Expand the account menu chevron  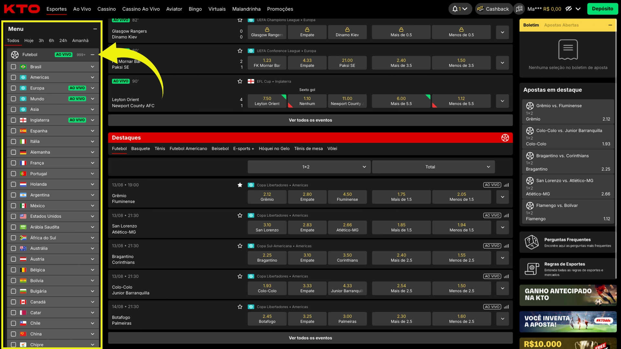578,9
